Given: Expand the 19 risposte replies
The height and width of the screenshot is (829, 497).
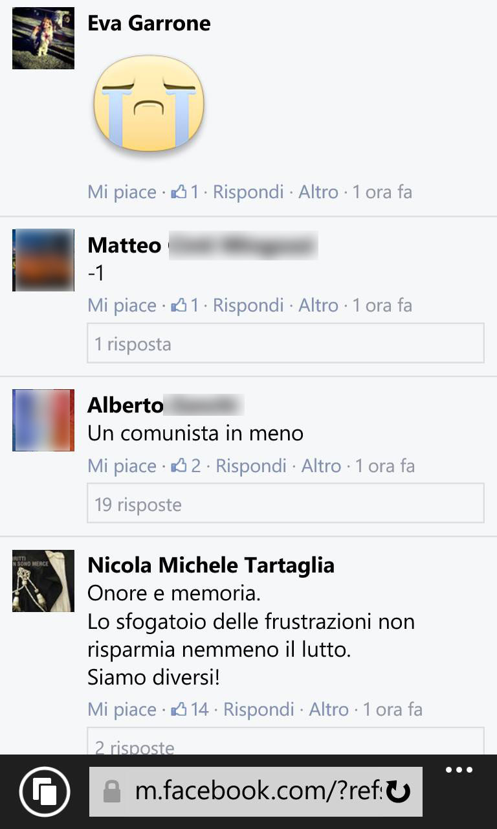Looking at the screenshot, I should coord(285,504).
